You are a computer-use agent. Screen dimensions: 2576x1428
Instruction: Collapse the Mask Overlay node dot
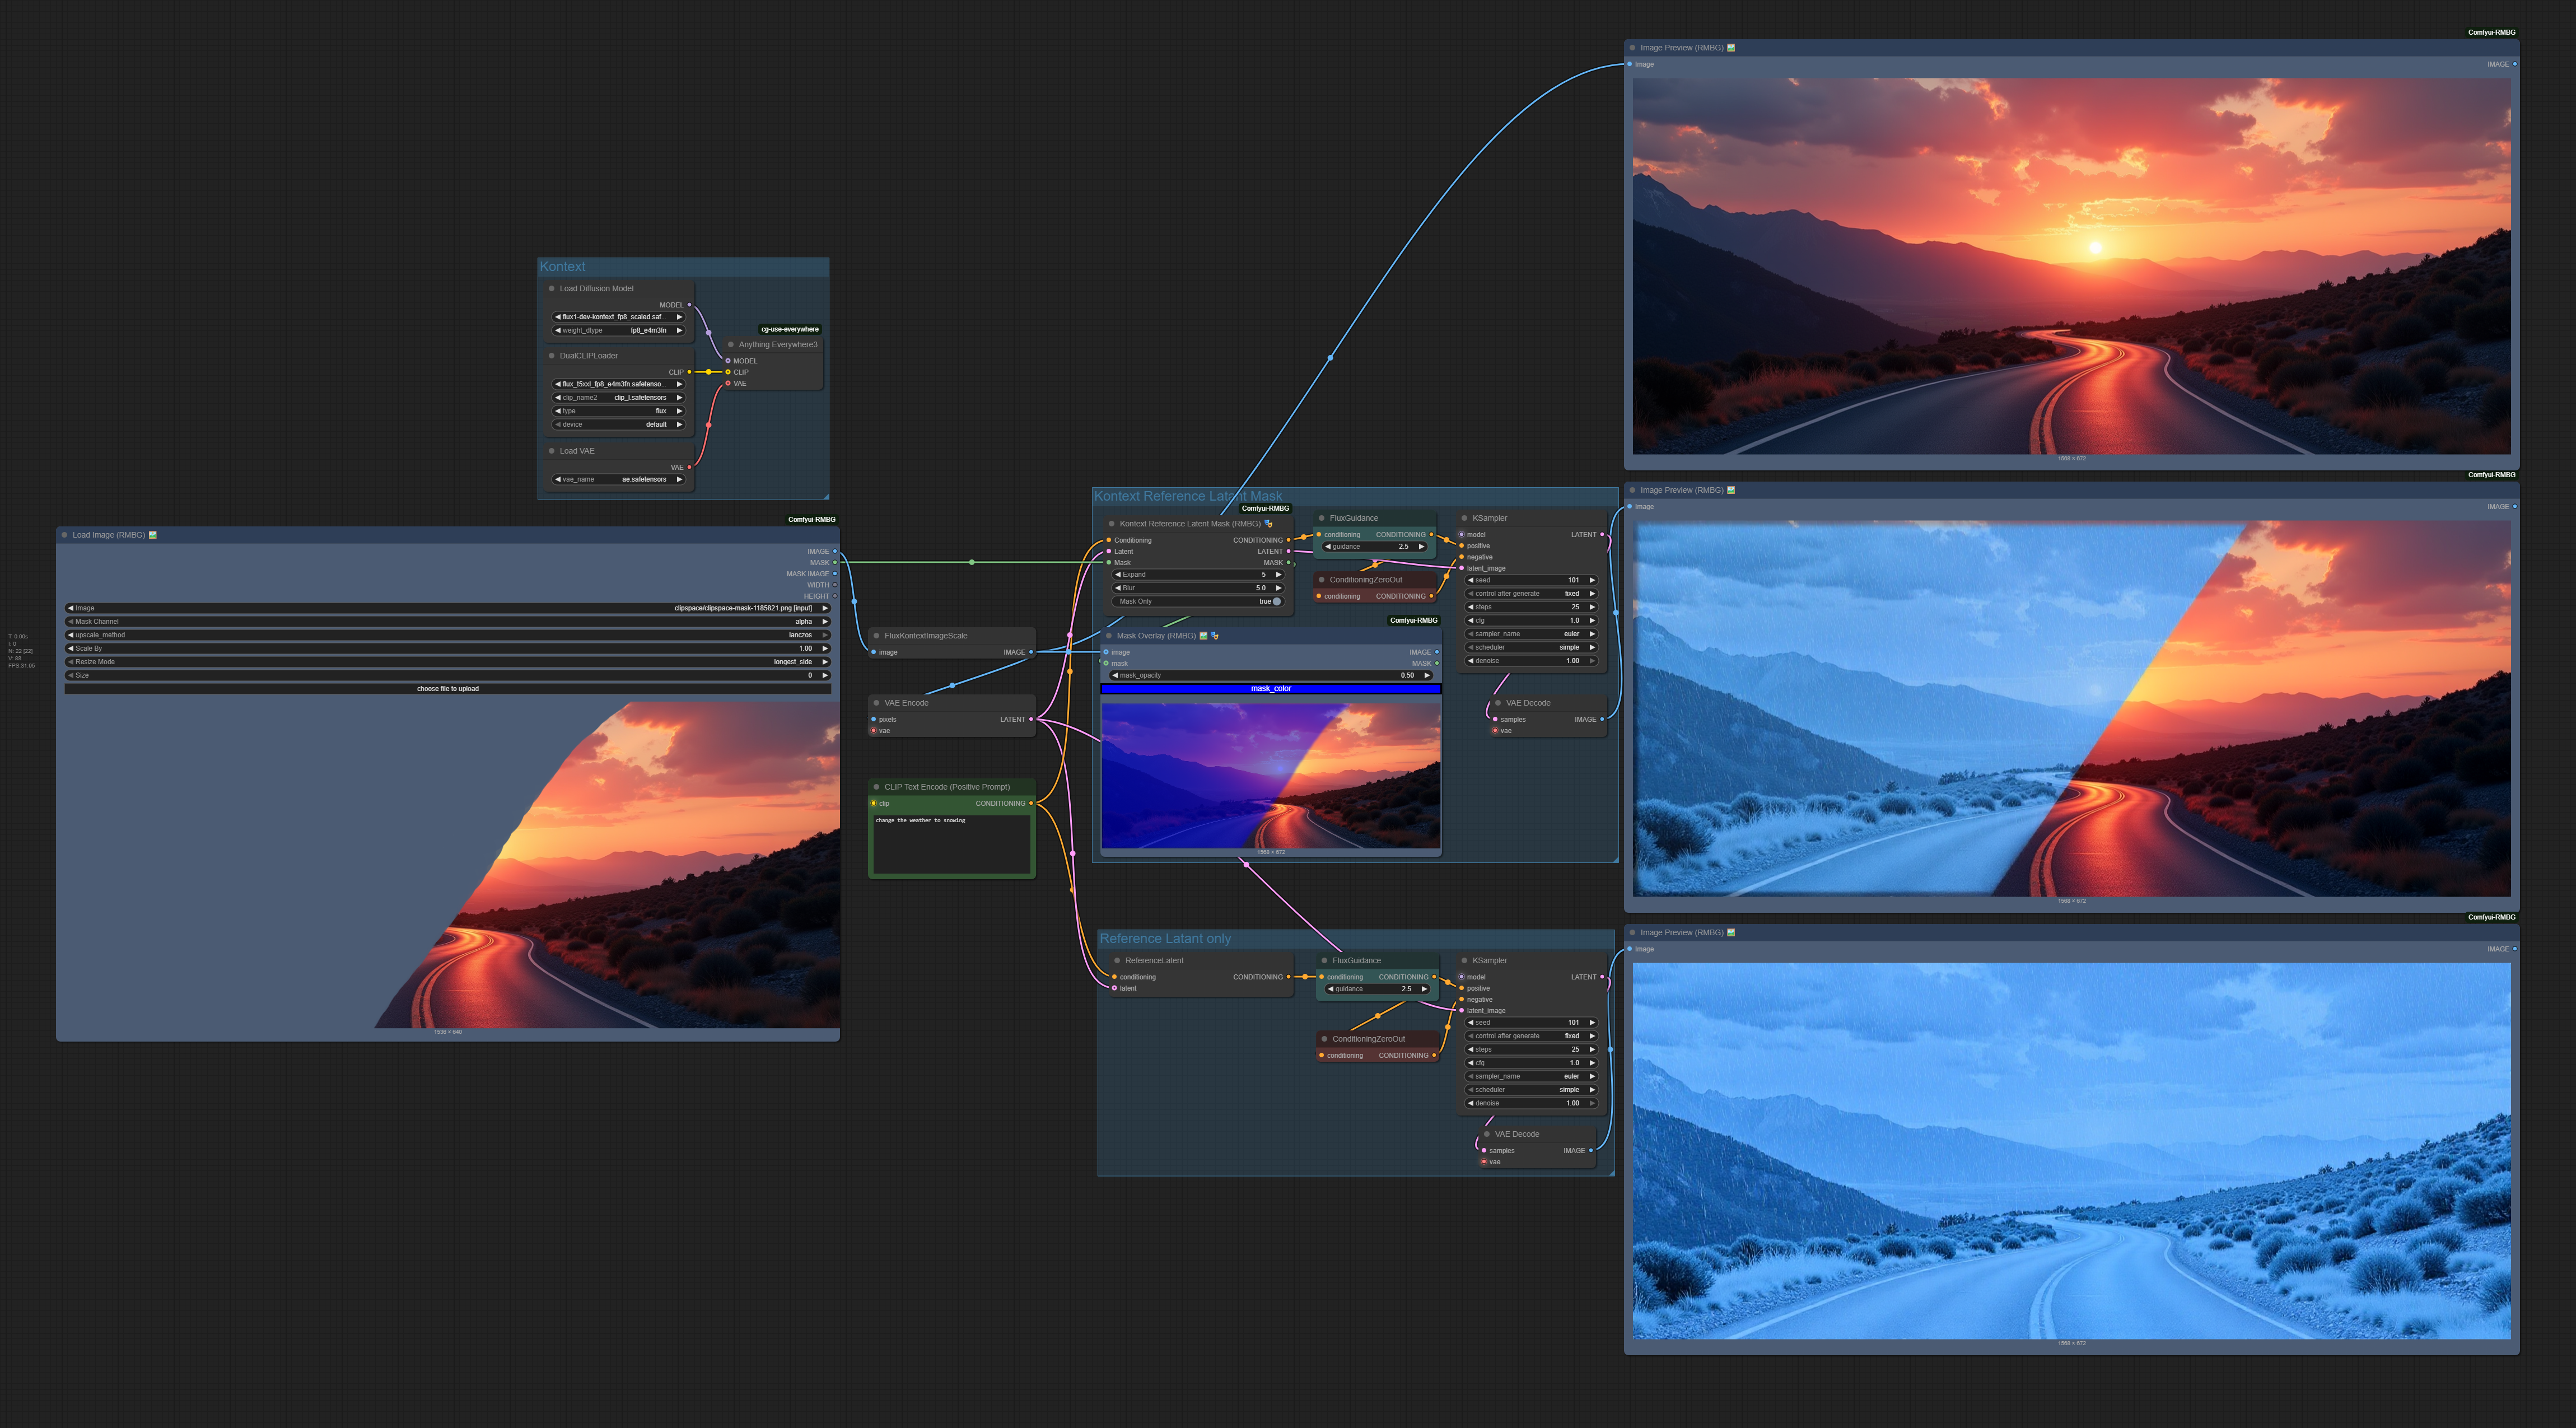(1108, 636)
